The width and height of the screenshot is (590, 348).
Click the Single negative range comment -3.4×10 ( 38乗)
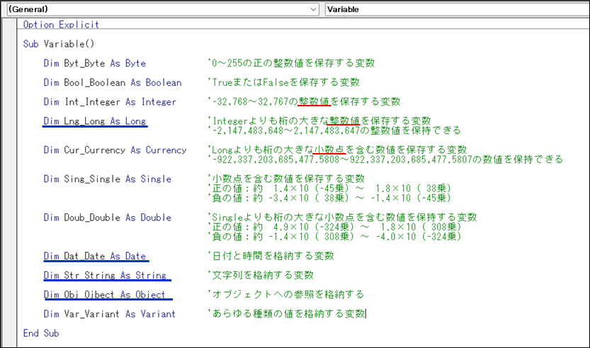(x=329, y=198)
